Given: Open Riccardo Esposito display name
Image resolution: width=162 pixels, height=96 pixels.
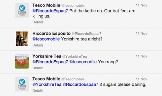Looking at the screenshot, I should point(51,34).
